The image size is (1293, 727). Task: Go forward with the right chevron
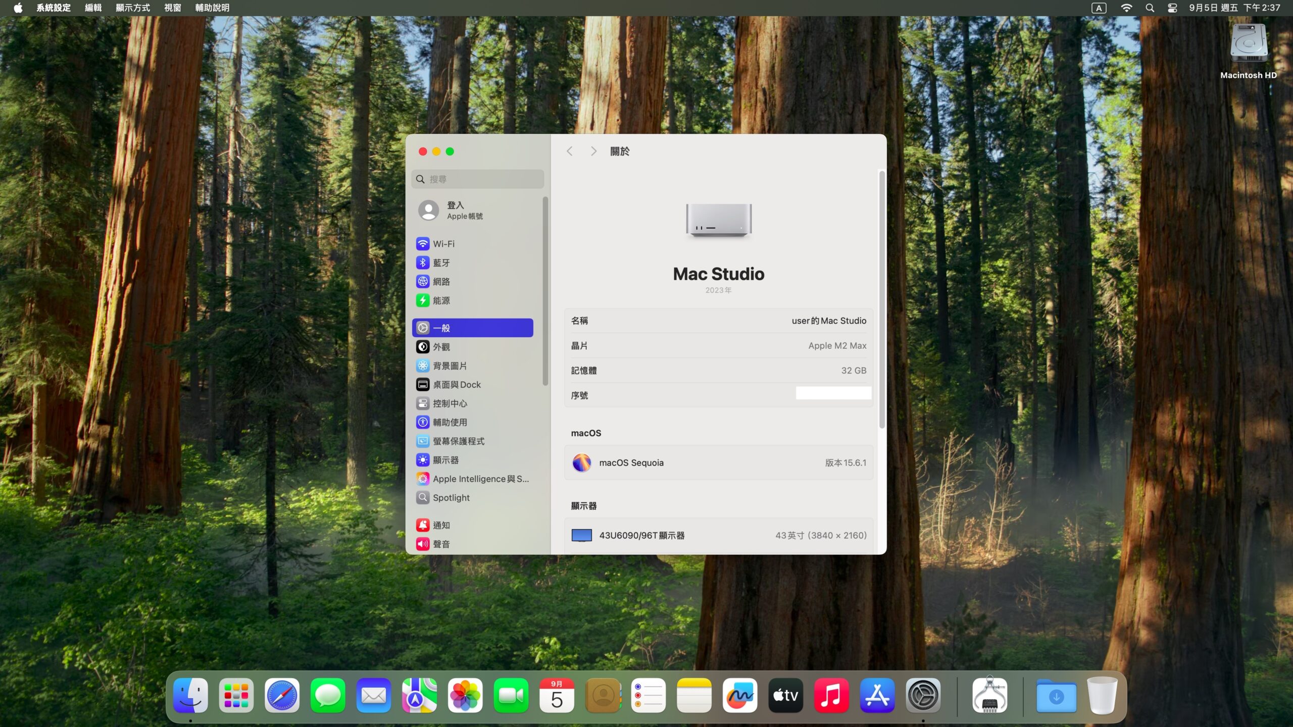point(593,151)
